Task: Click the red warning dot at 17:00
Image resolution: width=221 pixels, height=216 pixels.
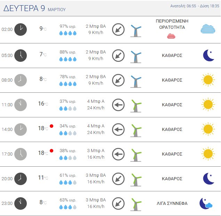Action: pos(52,151)
